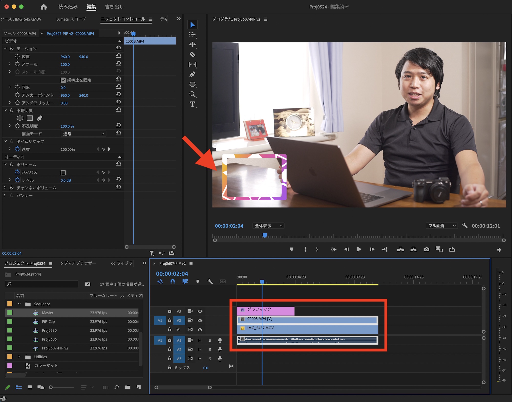Screen dimensions: 512x402
Task: Hide track V3 with eye icon
Action: (200, 311)
